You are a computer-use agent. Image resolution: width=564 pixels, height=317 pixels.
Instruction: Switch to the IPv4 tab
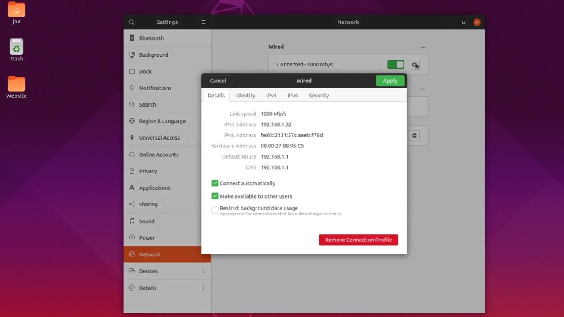pyautogui.click(x=271, y=96)
